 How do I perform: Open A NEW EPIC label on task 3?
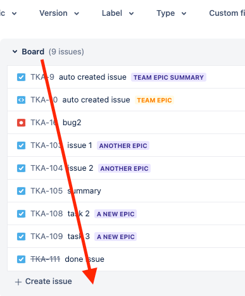pos(115,237)
